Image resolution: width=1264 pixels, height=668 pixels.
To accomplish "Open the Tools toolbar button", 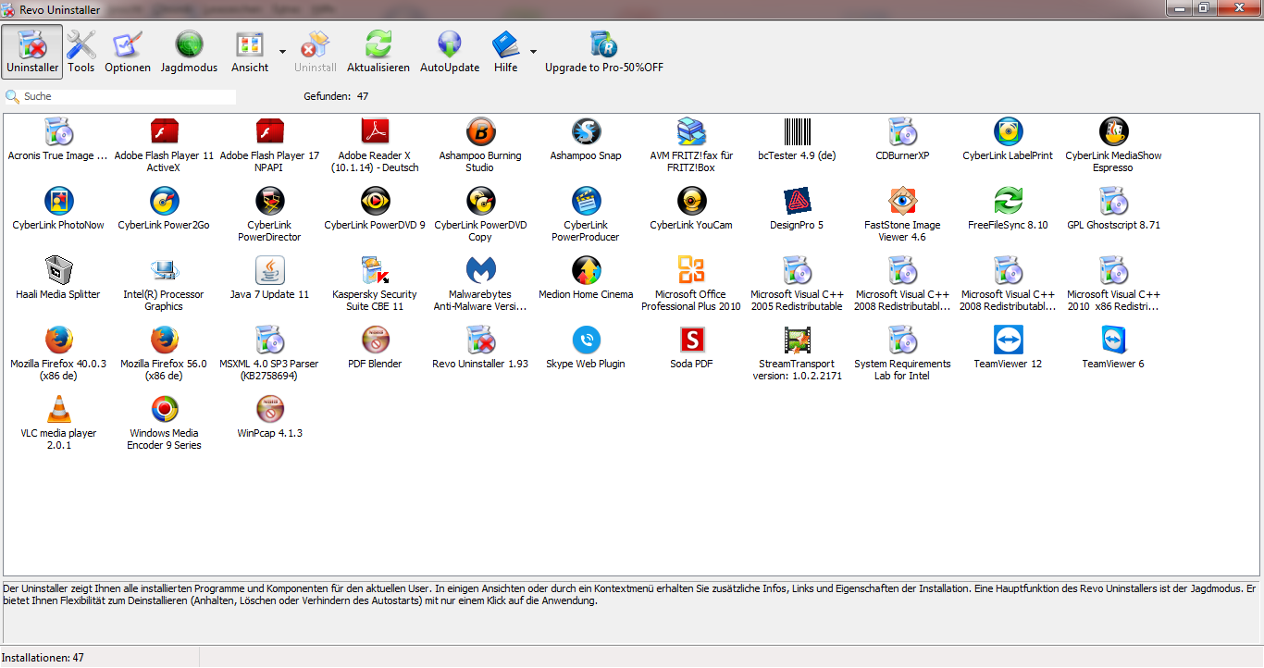I will (x=81, y=52).
